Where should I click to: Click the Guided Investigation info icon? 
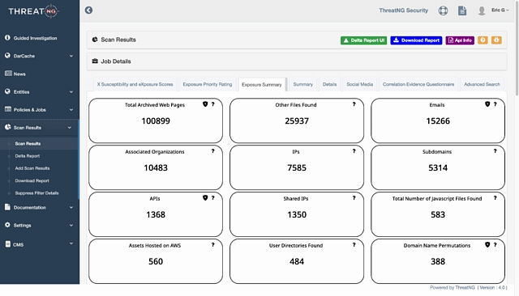pos(7,38)
